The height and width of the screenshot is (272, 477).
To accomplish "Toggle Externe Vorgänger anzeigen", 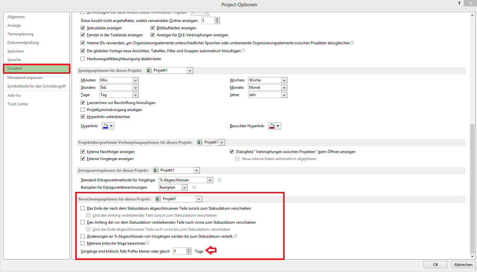I will pyautogui.click(x=83, y=159).
